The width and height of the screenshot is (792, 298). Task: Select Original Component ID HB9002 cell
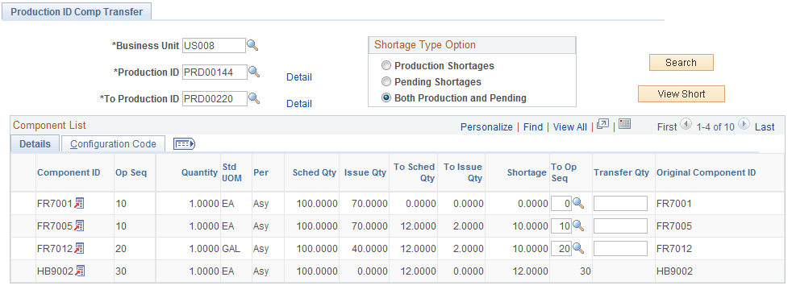[674, 271]
